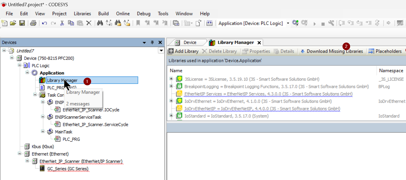Collapse the Device (750-8215 PFC200) node
The height and width of the screenshot is (180, 406).
[12, 58]
